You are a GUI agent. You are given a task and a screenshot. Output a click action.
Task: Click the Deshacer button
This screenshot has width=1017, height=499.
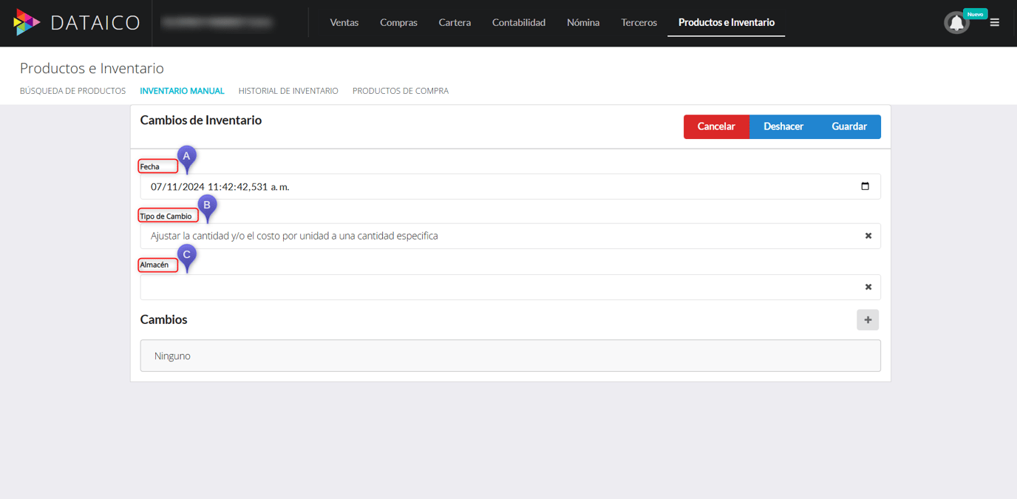[783, 126]
